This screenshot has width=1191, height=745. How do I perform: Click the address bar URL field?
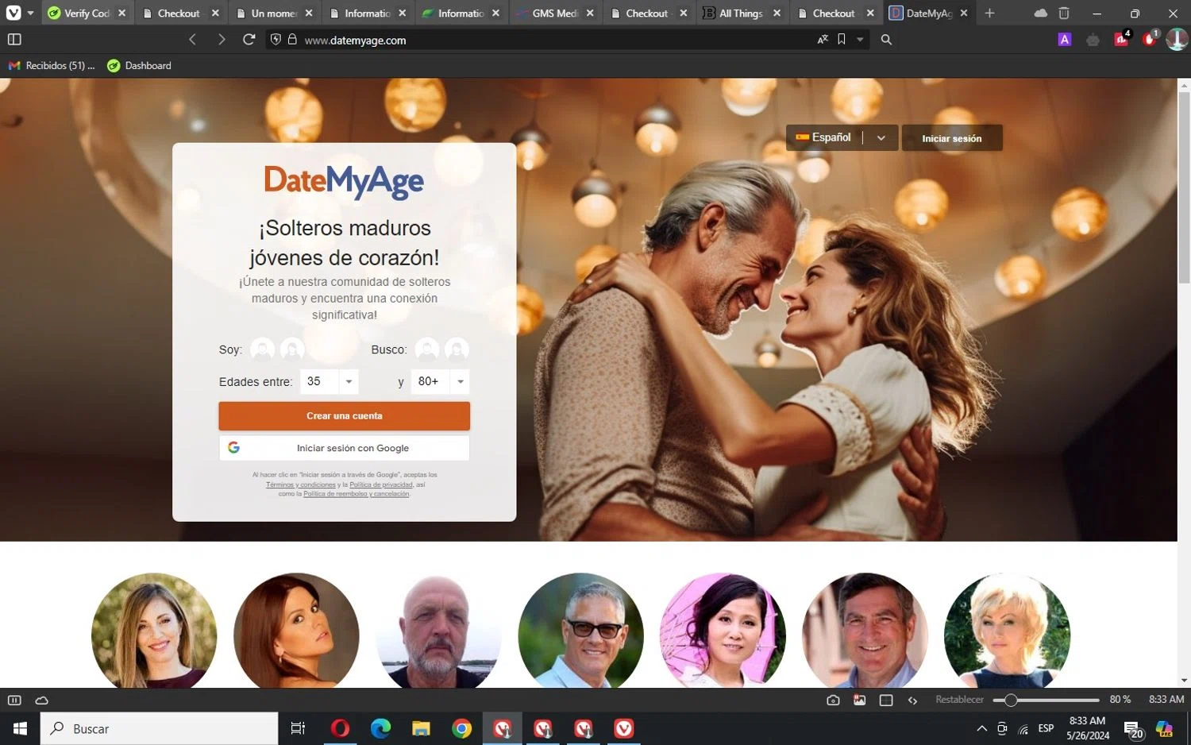(x=556, y=40)
